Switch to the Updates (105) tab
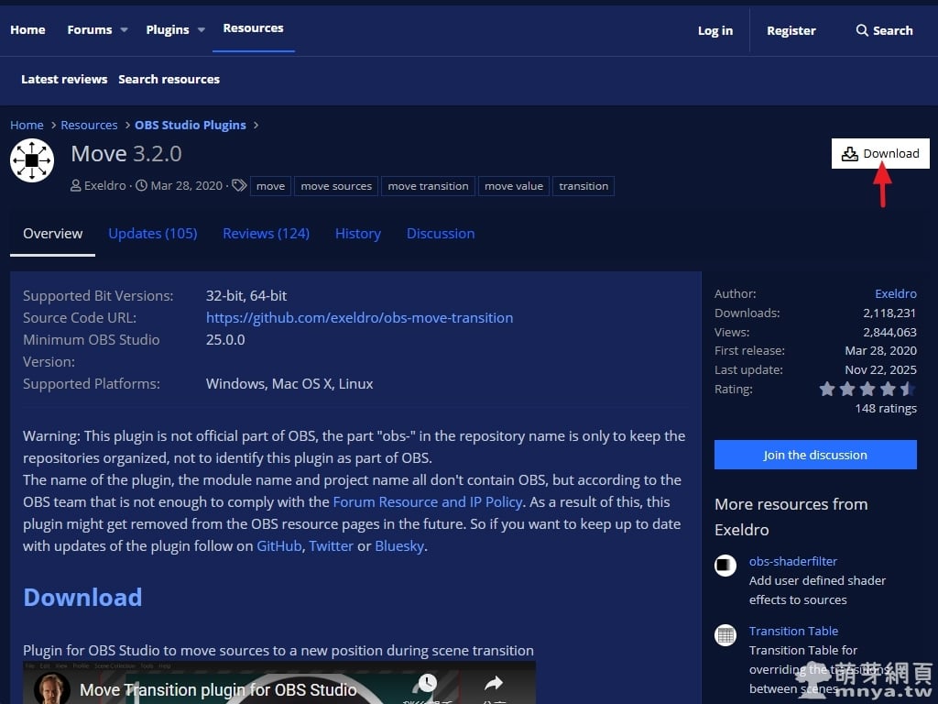The height and width of the screenshot is (704, 938). tap(152, 234)
